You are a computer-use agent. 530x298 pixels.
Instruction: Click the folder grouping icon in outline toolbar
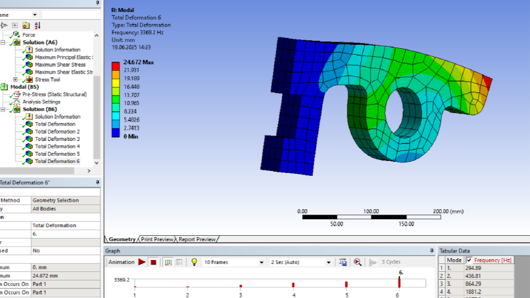[26, 25]
